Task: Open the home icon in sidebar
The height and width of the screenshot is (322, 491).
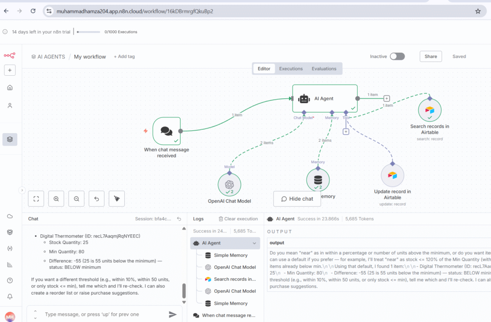Action: pos(10,88)
